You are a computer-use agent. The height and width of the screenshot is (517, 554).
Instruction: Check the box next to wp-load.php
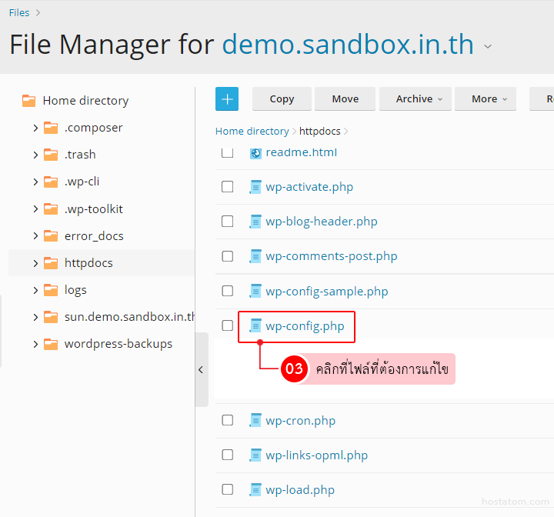(x=227, y=489)
